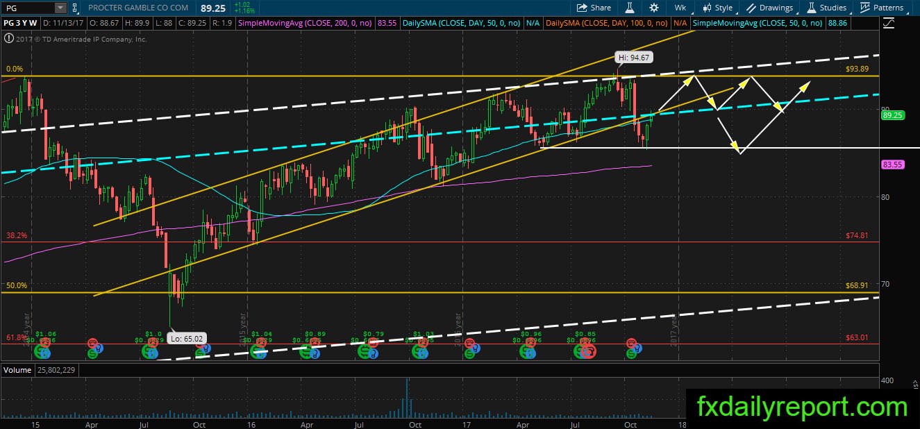The height and width of the screenshot is (429, 920).
Task: Click the $1.04 dividend label
Action: [x=262, y=334]
